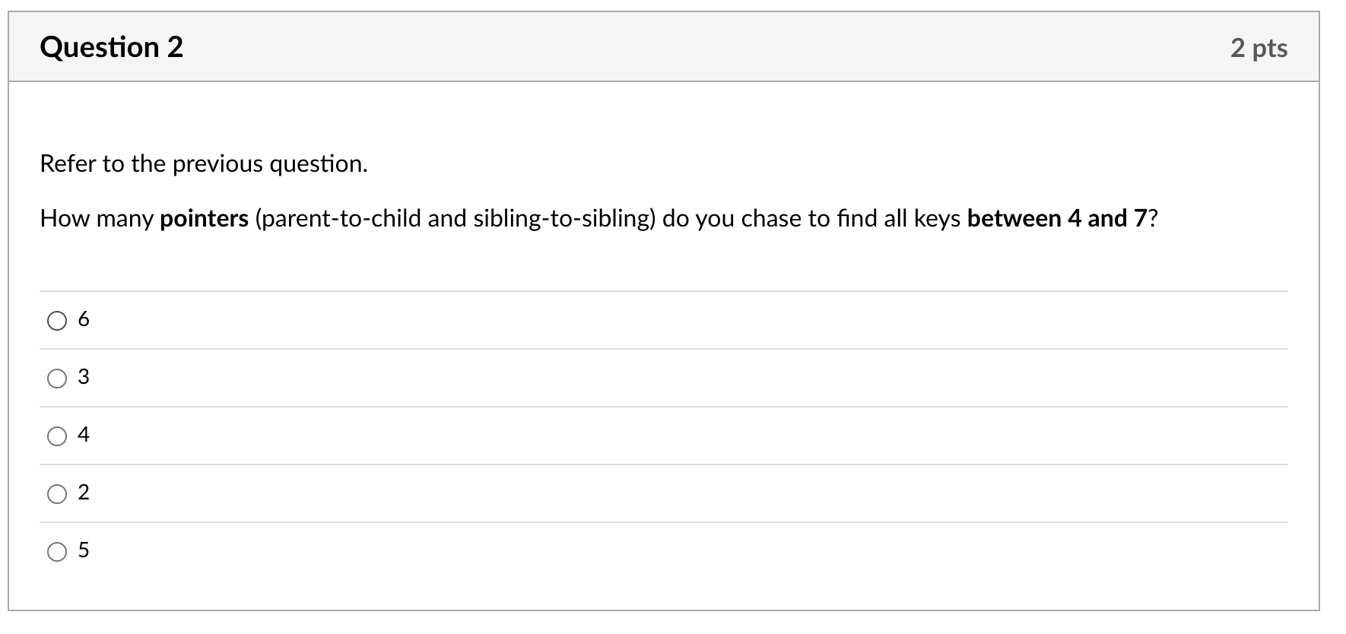Click the answer label text 4
This screenshot has height=634, width=1346.
[84, 435]
